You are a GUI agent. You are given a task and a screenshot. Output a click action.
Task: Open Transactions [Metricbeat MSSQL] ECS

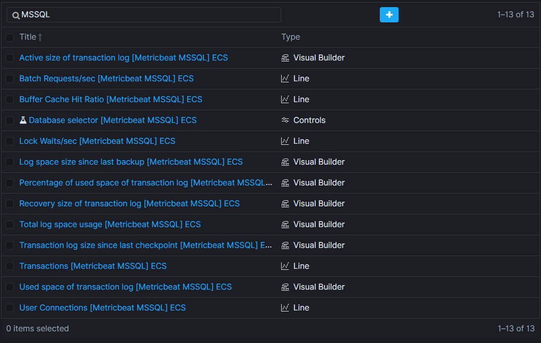tap(93, 266)
